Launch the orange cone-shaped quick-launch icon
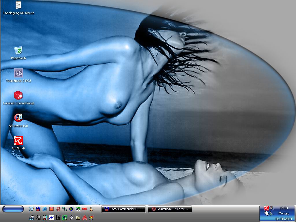The height and width of the screenshot is (222, 296). point(91,209)
